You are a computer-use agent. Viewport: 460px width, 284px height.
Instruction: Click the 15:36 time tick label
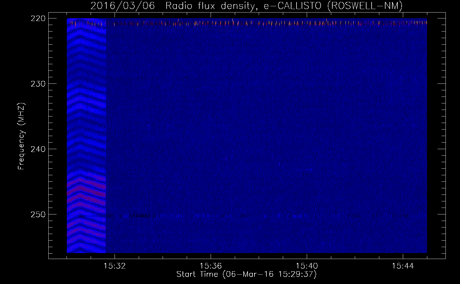211,266
